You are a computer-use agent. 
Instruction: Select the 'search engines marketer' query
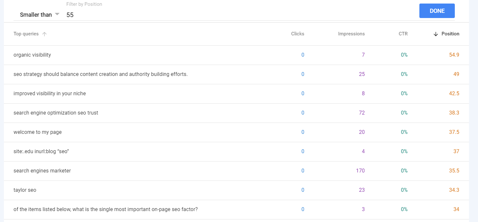pos(42,171)
